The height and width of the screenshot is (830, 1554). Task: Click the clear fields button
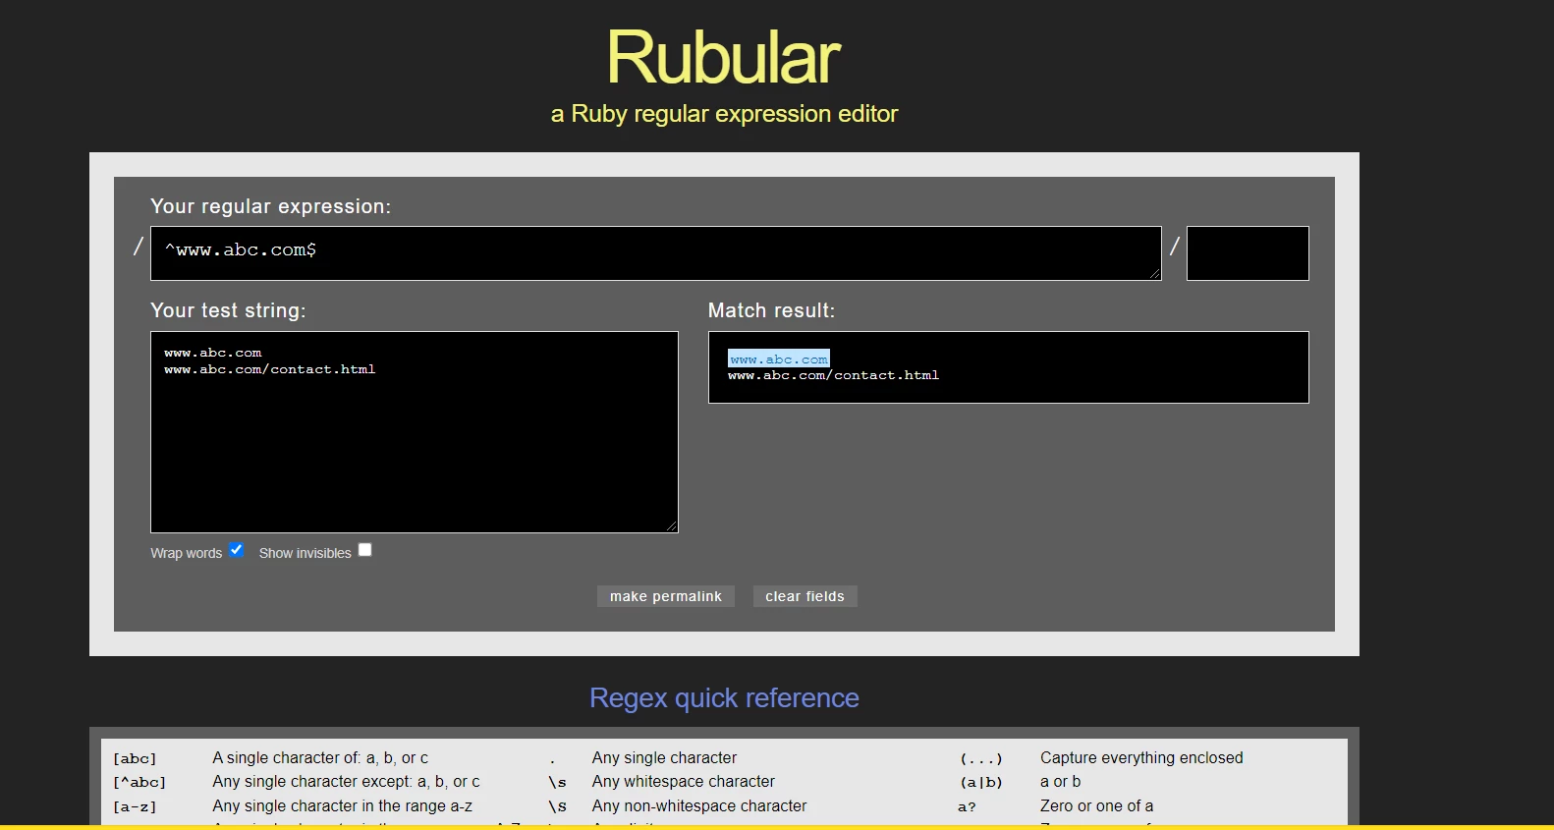pyautogui.click(x=805, y=596)
